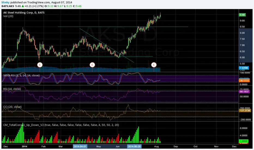Click the purple 68.1937 RSI value tag
254x150 pixels.
(x=244, y=92)
